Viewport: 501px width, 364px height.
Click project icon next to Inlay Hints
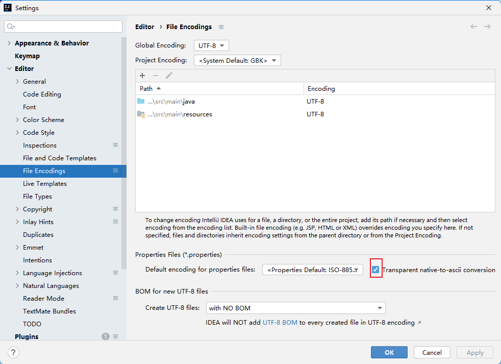coord(116,222)
